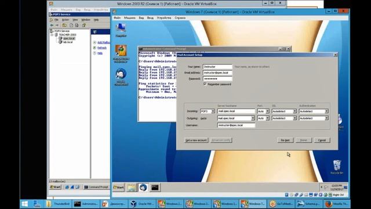
Task: Select POP3 Service root tree node
Action: click(x=62, y=31)
